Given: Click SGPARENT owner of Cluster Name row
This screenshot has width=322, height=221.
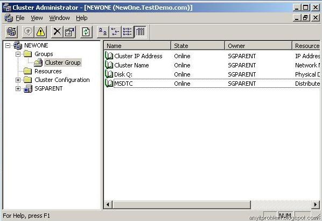Looking at the screenshot, I should coord(242,65).
